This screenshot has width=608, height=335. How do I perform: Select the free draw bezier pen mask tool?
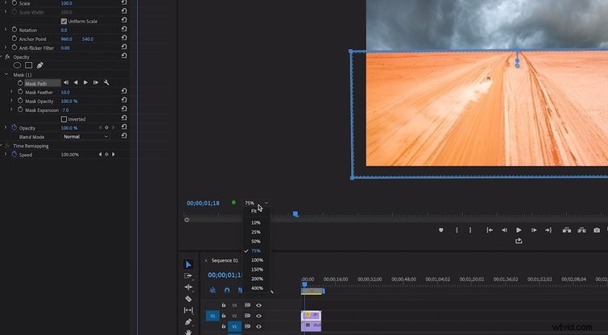[x=40, y=65]
